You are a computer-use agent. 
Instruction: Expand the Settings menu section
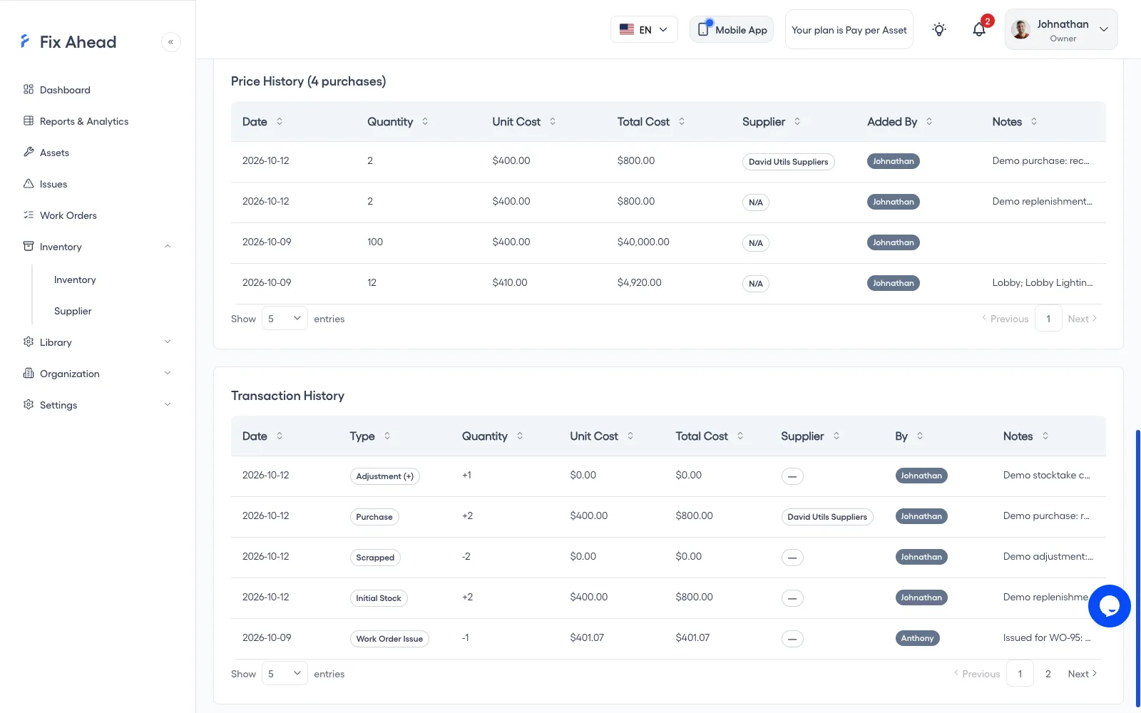pyautogui.click(x=98, y=405)
